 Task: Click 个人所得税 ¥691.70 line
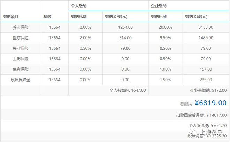tap(208, 125)
